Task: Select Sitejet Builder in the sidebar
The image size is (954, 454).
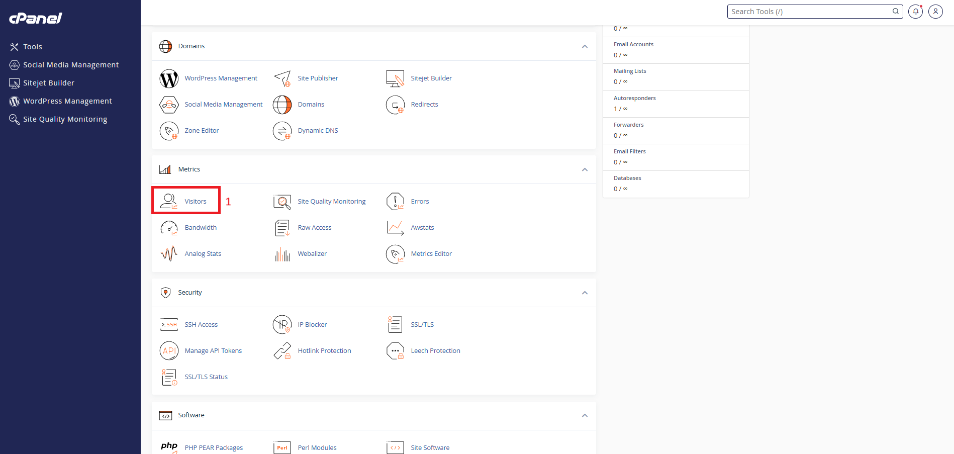Action: coord(42,83)
